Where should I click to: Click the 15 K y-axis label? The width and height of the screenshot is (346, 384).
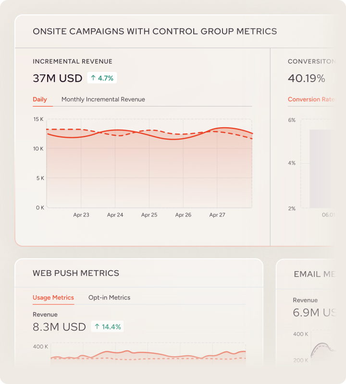38,119
